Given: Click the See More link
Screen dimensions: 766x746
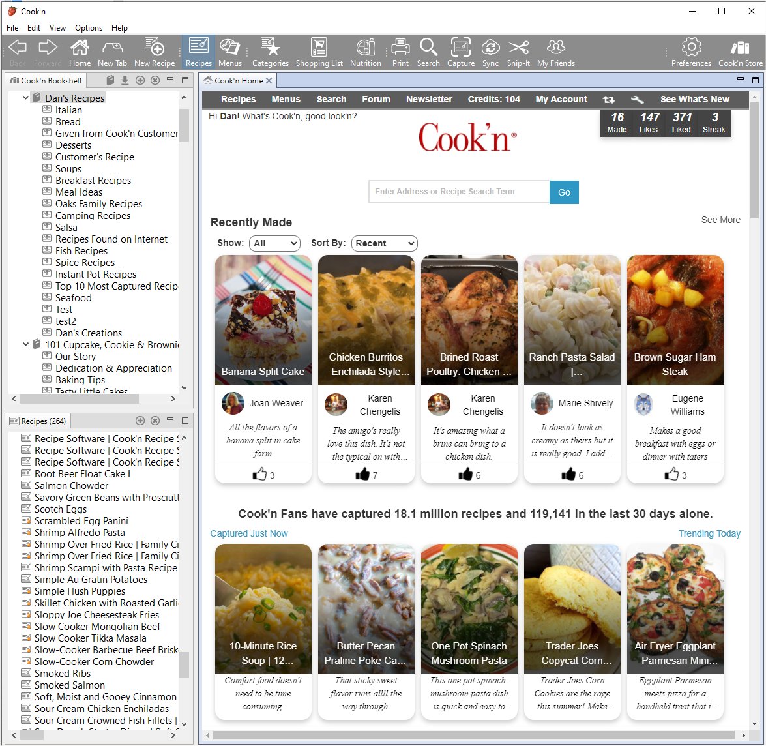Looking at the screenshot, I should pyautogui.click(x=721, y=220).
